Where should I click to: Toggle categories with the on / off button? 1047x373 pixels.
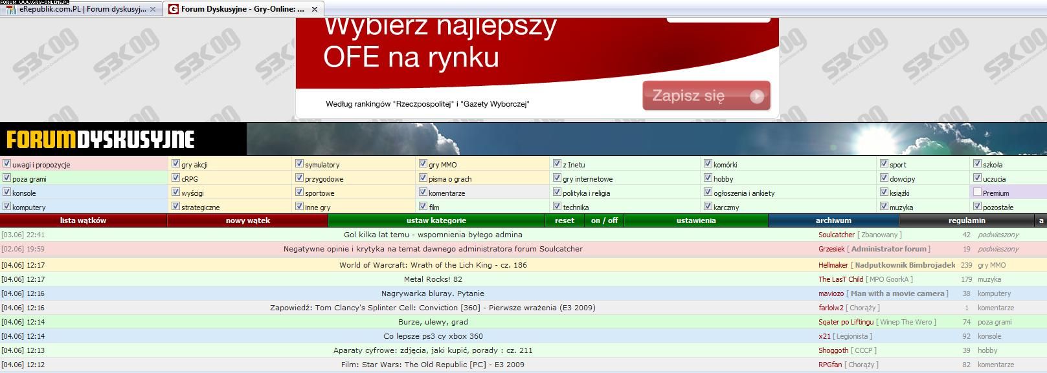pos(604,220)
